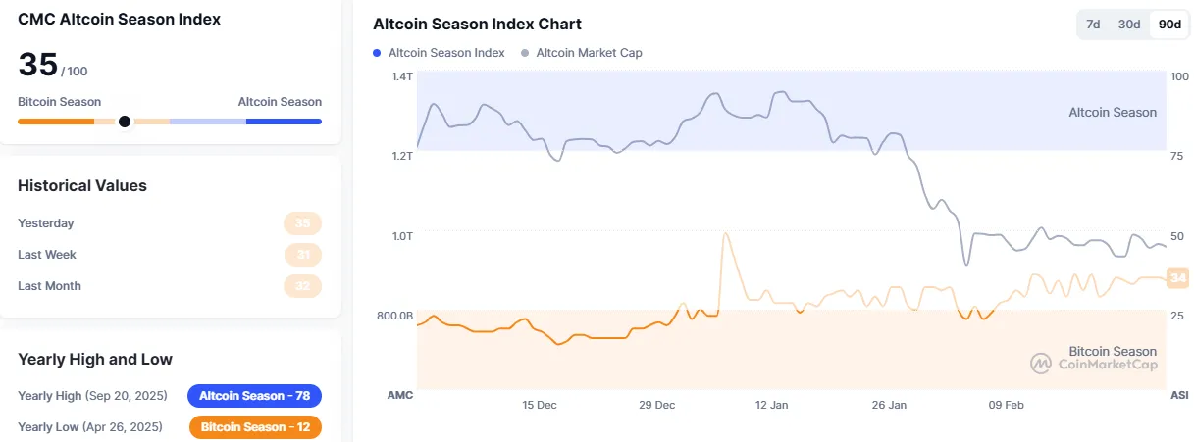The image size is (1194, 442).
Task: Click the Yesterday value 35 badge
Action: (302, 223)
